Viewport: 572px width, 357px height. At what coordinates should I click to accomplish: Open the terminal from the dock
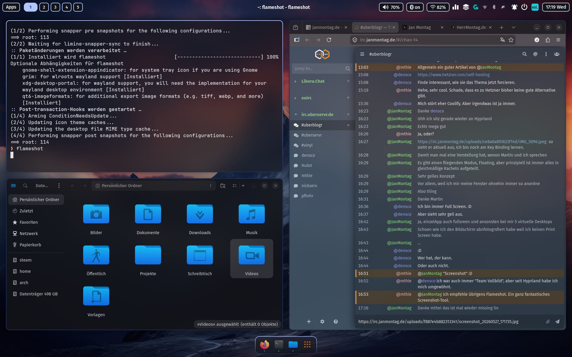[279, 345]
